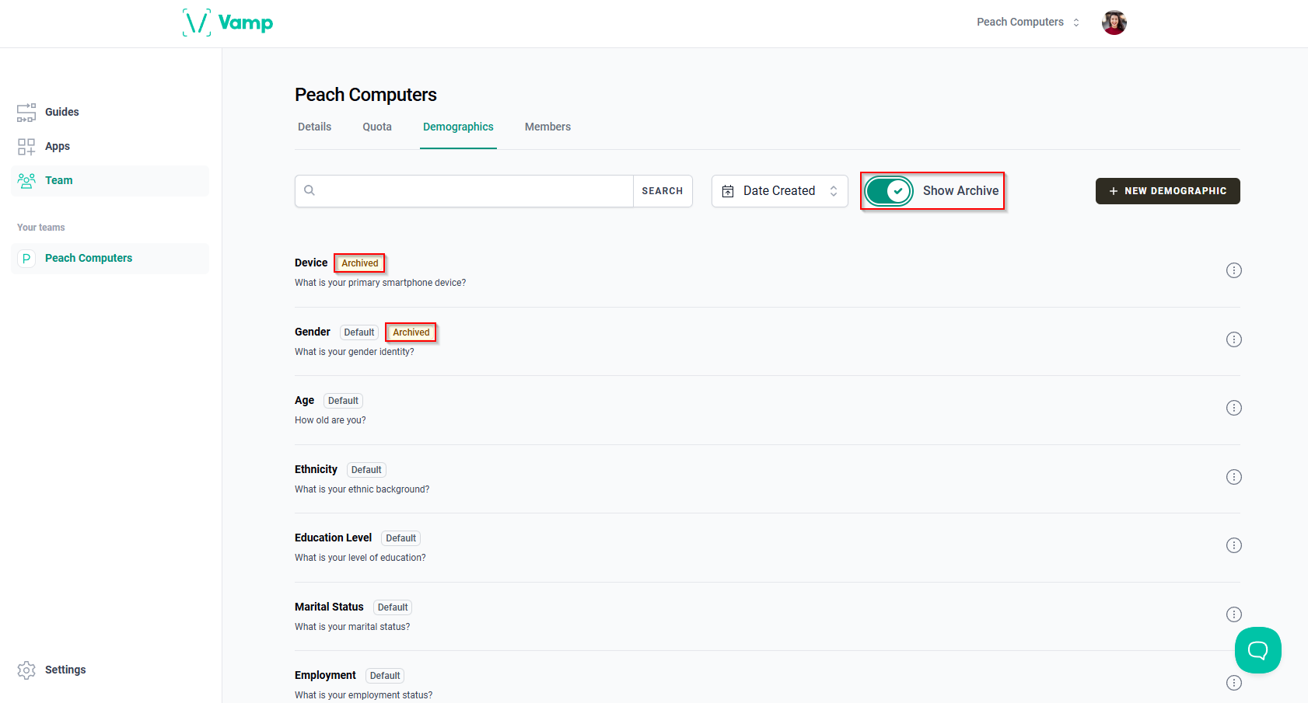Click the Gender demographic title
1308x703 pixels.
[313, 332]
